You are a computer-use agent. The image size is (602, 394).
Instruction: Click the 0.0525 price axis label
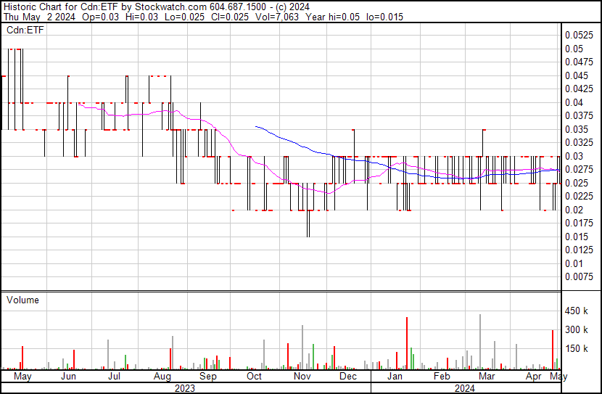point(579,36)
